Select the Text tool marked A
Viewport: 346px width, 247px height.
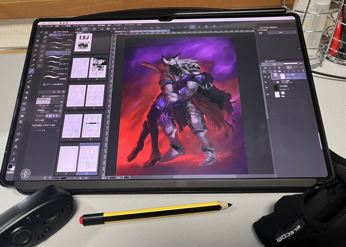coord(16,147)
